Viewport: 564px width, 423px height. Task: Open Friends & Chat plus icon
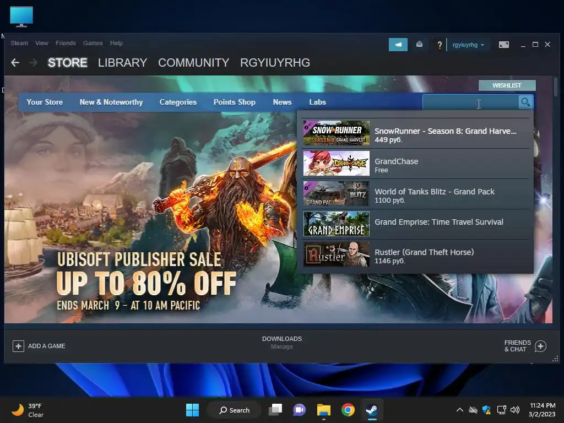(540, 346)
